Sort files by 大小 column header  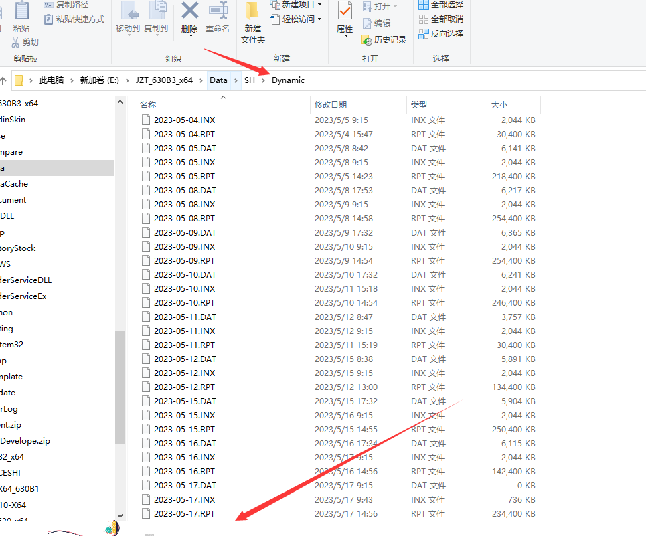coord(499,105)
